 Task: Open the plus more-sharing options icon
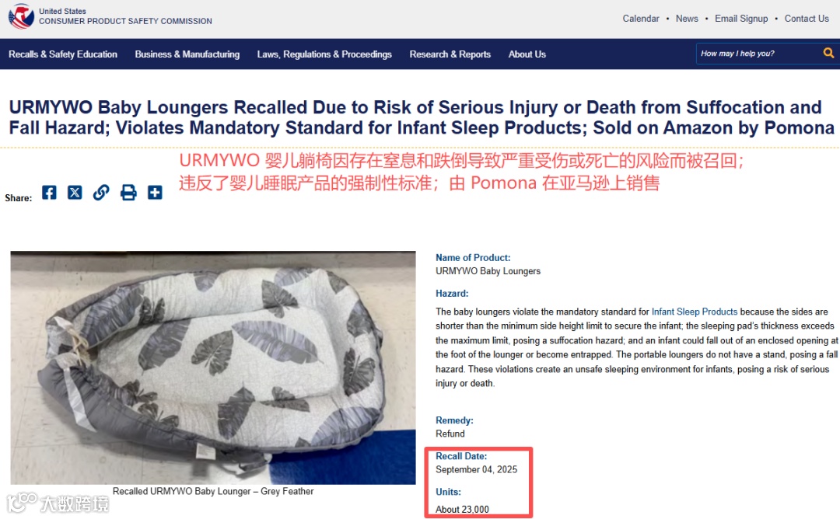tap(155, 192)
